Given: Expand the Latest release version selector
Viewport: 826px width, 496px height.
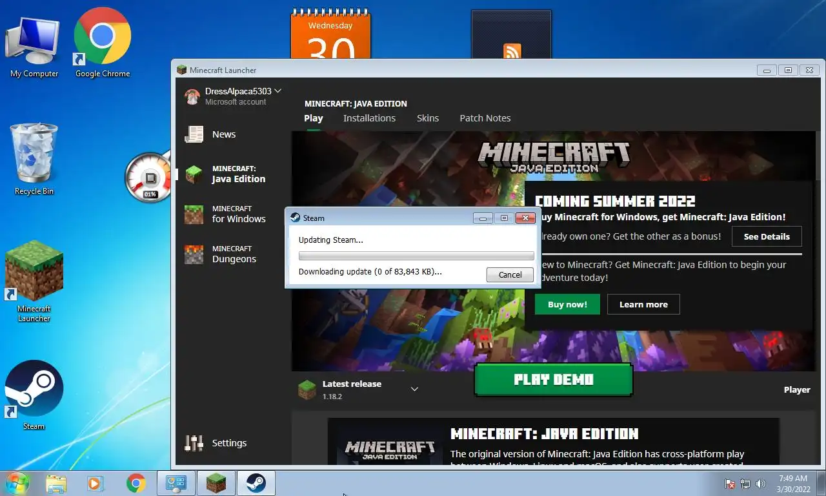Looking at the screenshot, I should pyautogui.click(x=414, y=389).
